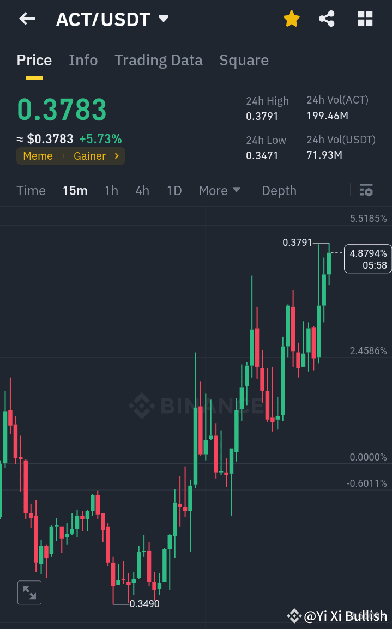Open the share options icon

(327, 19)
